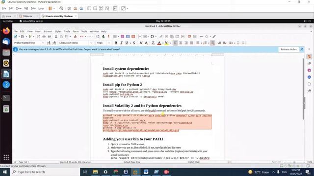Click the New document icon
Screen dimensions: 314x176
click(x=15, y=37)
